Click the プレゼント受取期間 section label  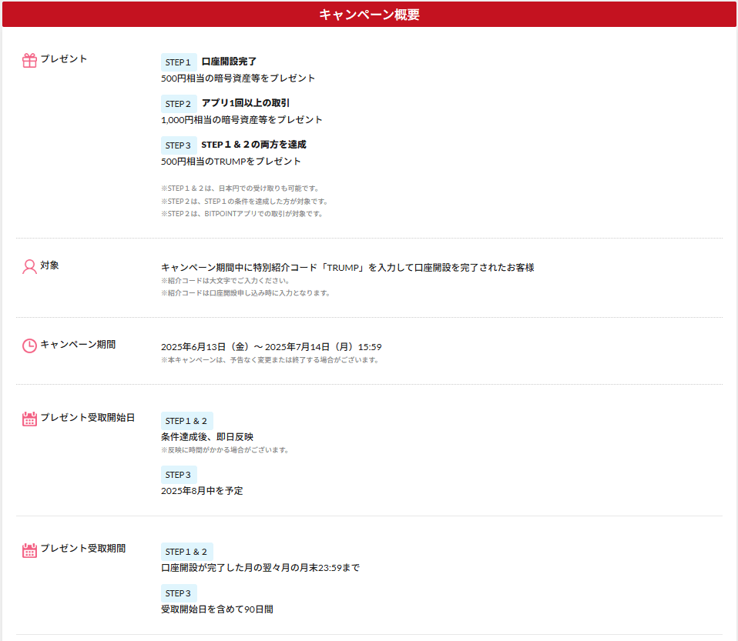coord(82,549)
